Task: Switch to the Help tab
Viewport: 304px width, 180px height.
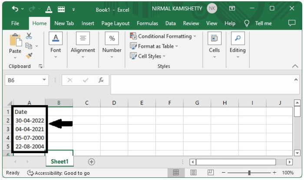Action: (230, 23)
